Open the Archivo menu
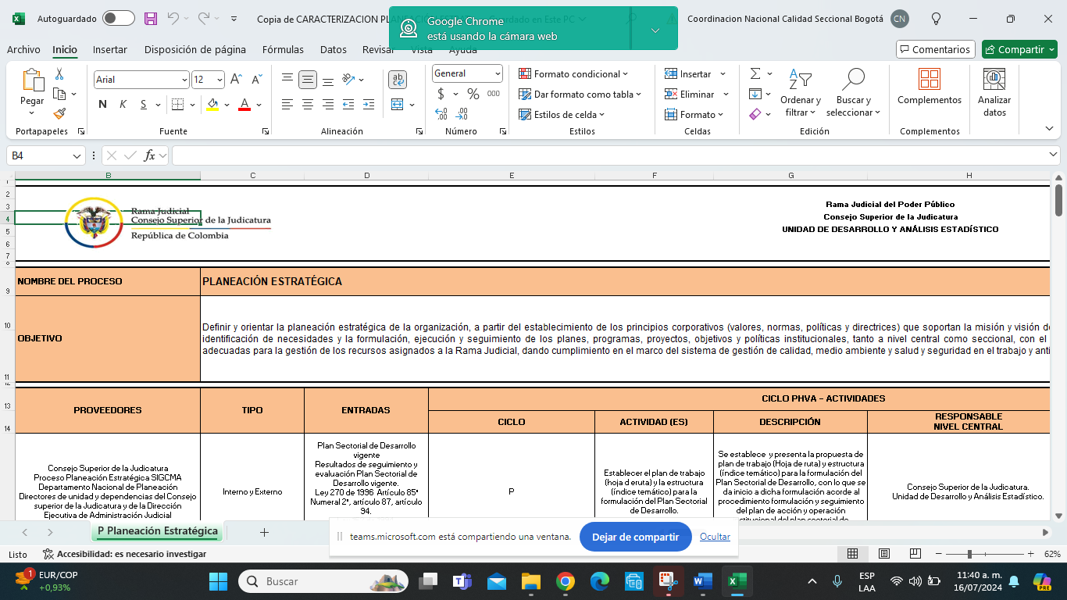 click(23, 49)
